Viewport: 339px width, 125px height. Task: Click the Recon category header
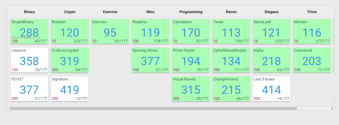click(231, 12)
